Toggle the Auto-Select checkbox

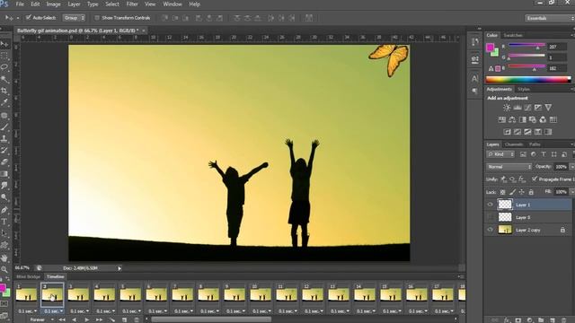coord(28,18)
